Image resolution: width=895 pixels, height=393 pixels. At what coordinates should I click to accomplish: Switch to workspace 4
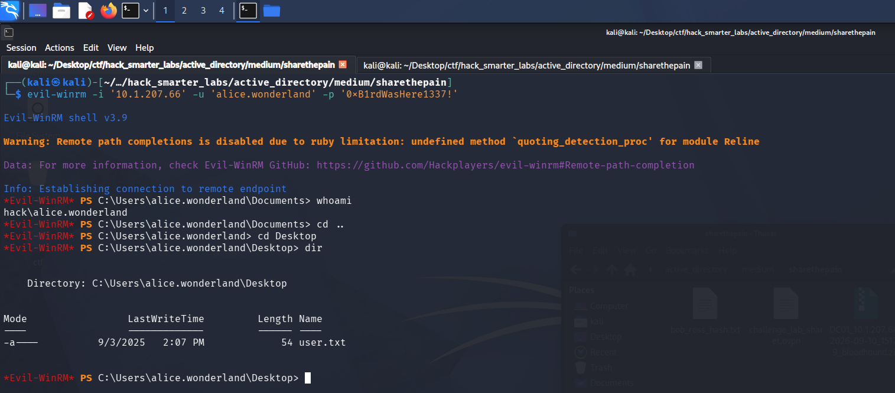coord(222,11)
